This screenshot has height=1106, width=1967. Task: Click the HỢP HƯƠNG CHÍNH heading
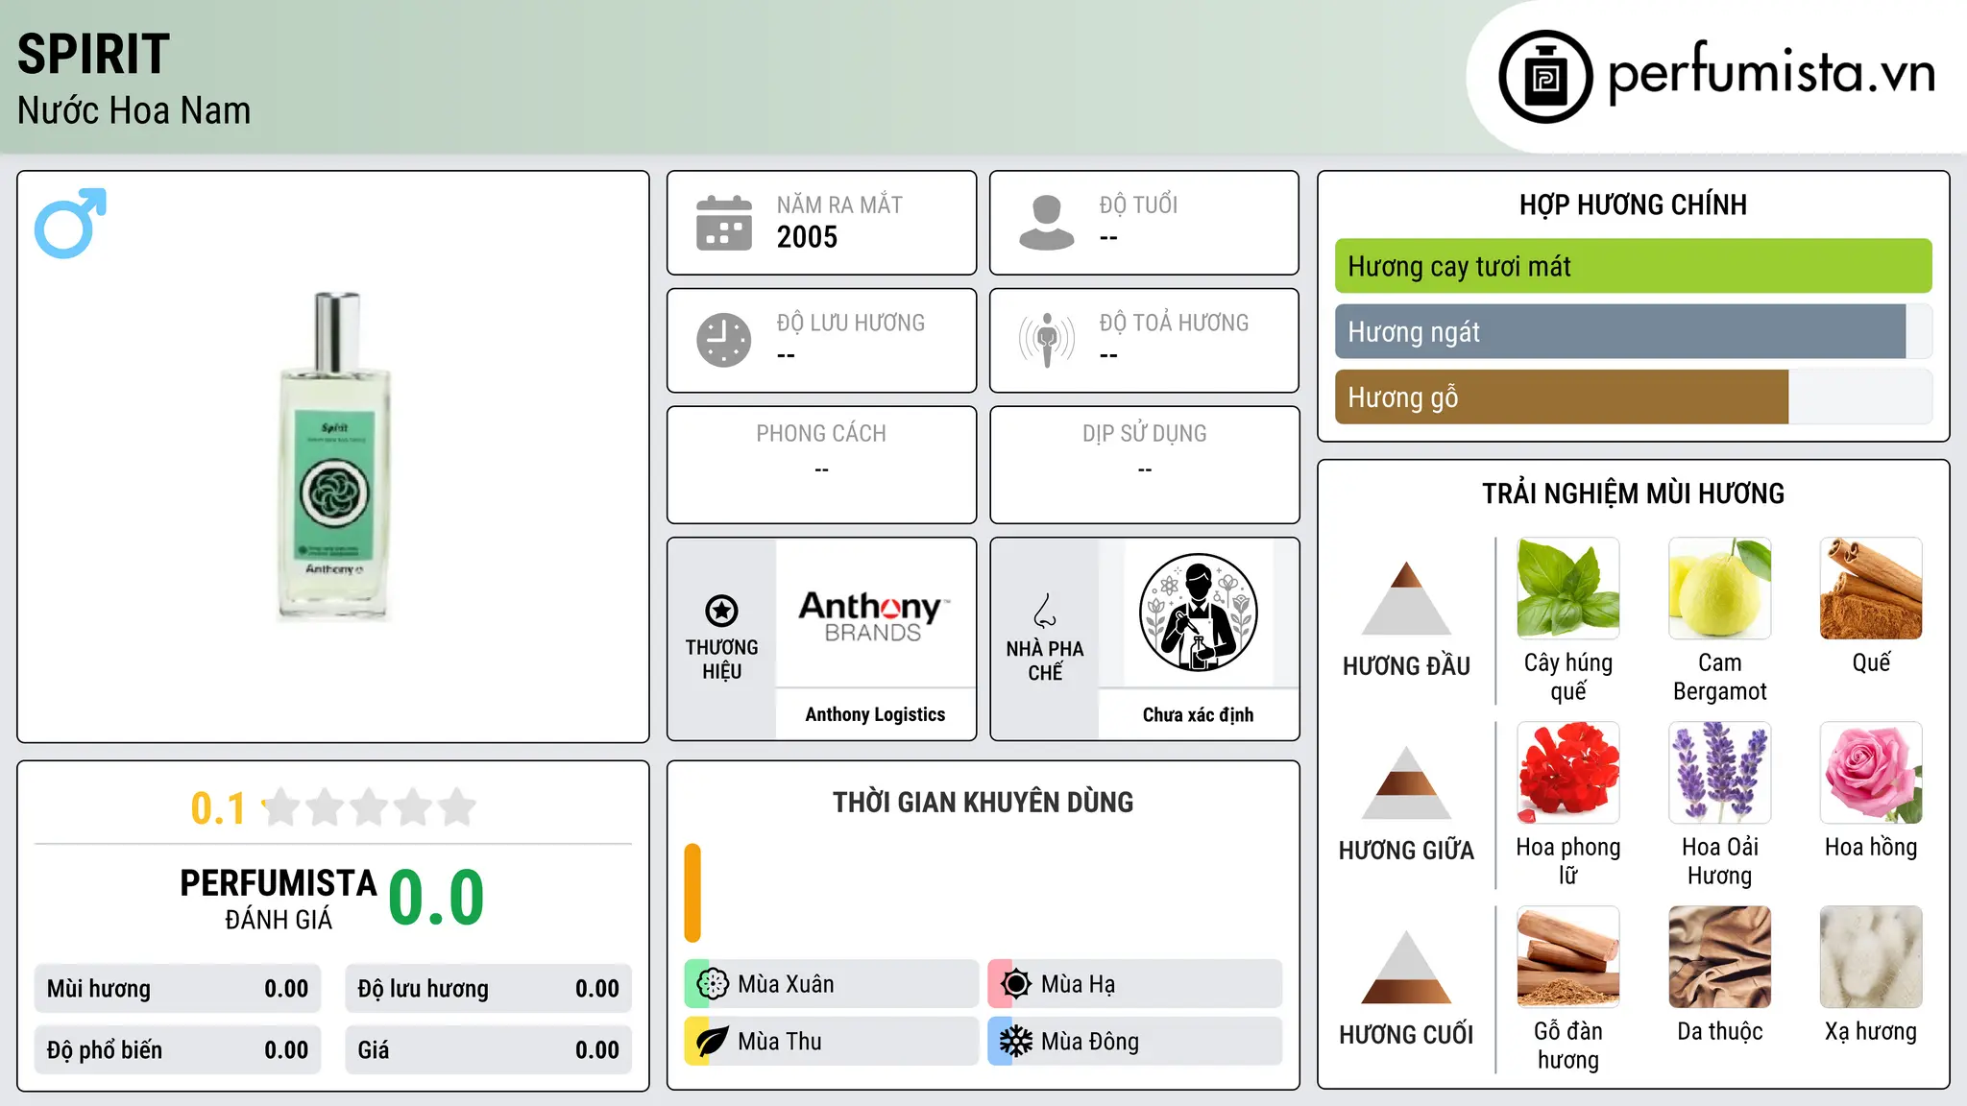click(1633, 204)
